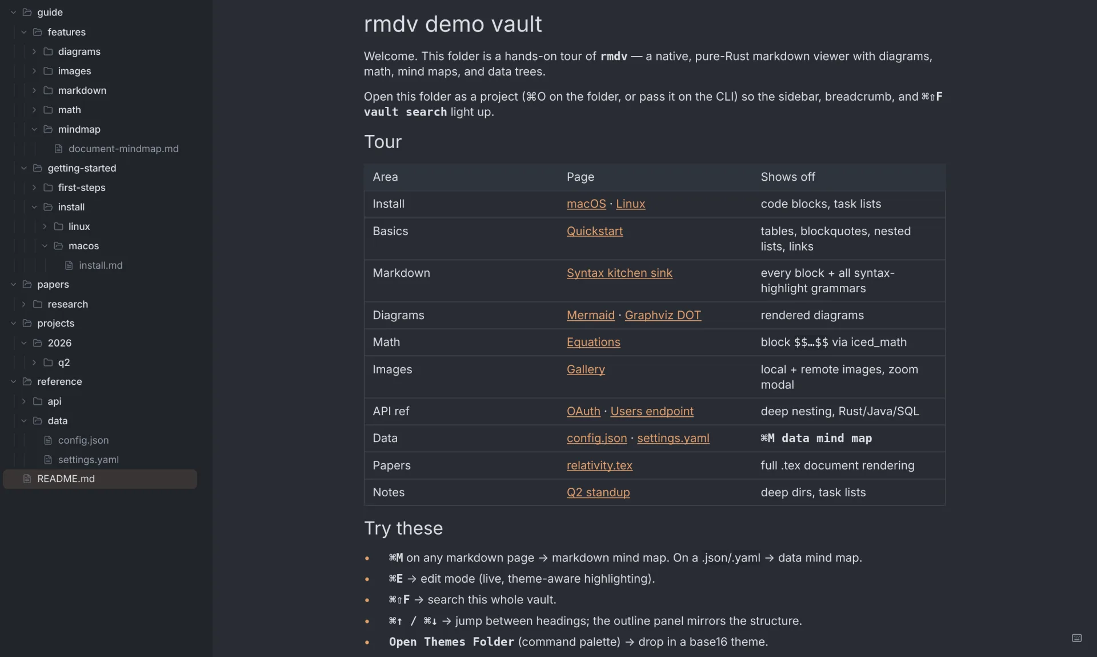Select README.md in the sidebar
The width and height of the screenshot is (1097, 657).
click(x=100, y=479)
